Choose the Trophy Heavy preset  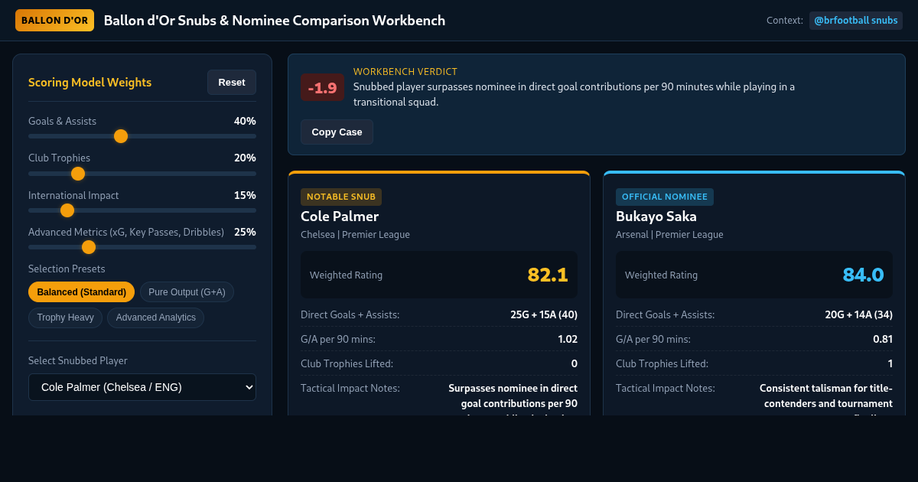click(65, 318)
